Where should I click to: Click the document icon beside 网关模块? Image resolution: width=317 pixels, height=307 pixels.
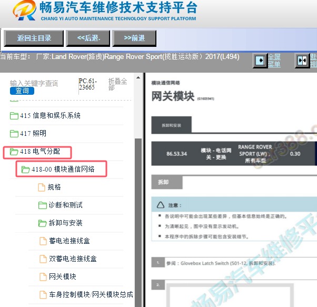[43, 276]
